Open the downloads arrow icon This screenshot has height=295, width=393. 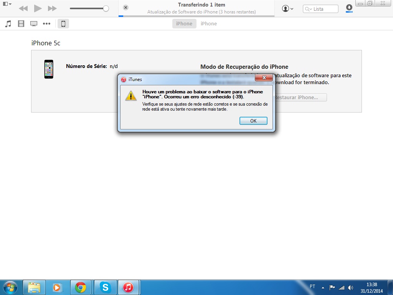click(x=349, y=8)
